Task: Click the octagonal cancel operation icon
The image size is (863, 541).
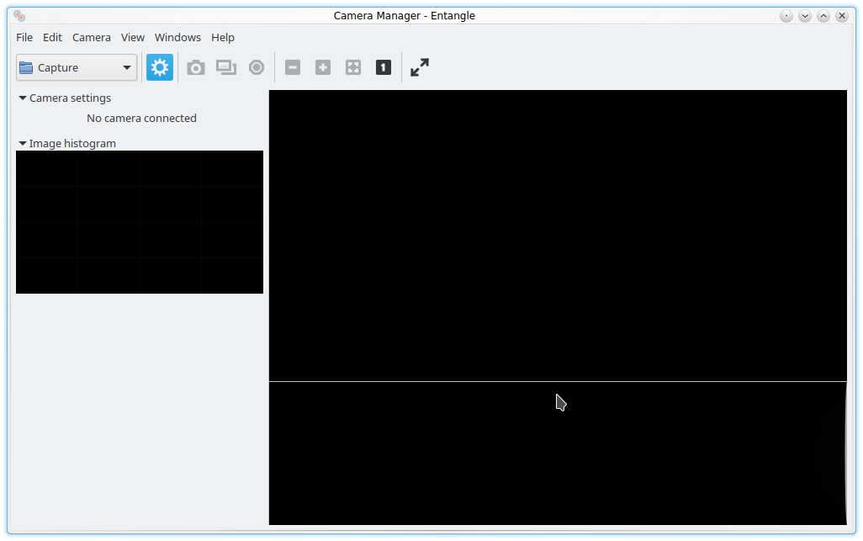Action: (x=257, y=67)
